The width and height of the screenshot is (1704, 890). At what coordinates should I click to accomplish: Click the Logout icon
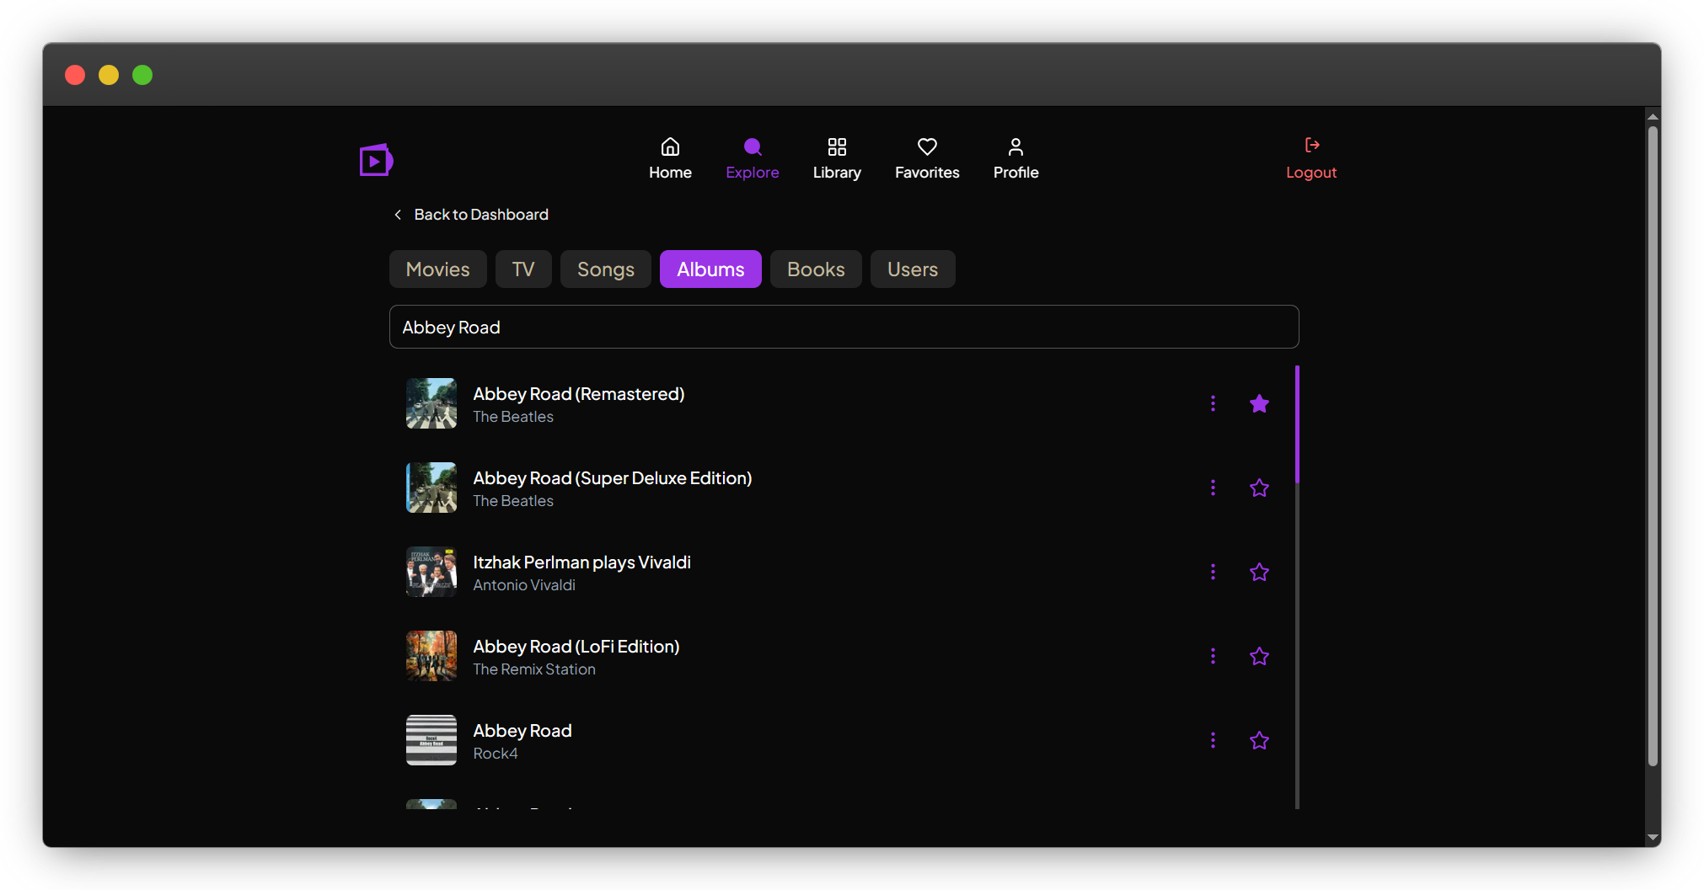point(1311,145)
